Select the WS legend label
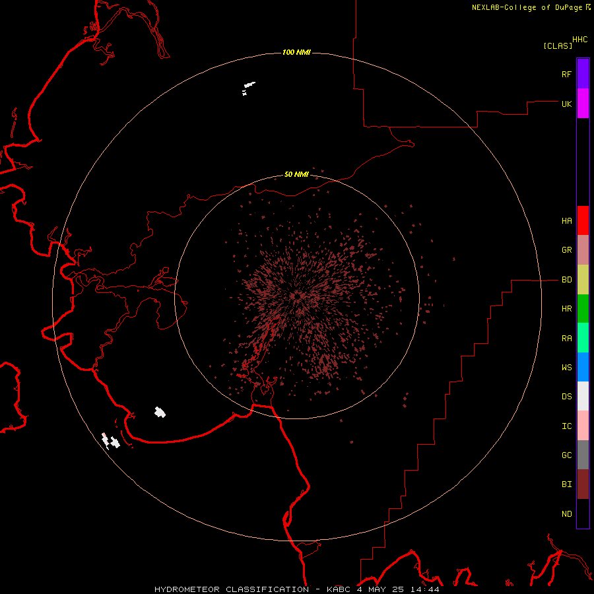 [x=566, y=367]
